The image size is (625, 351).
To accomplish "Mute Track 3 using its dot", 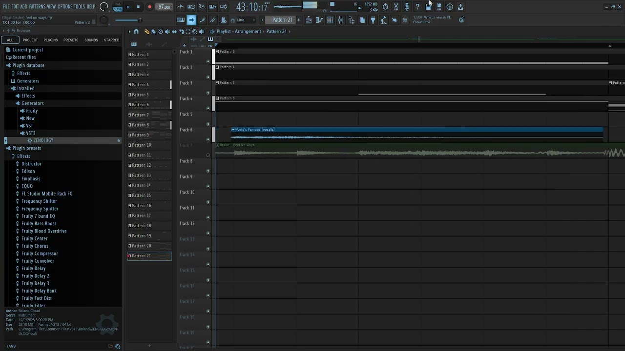I will [208, 93].
